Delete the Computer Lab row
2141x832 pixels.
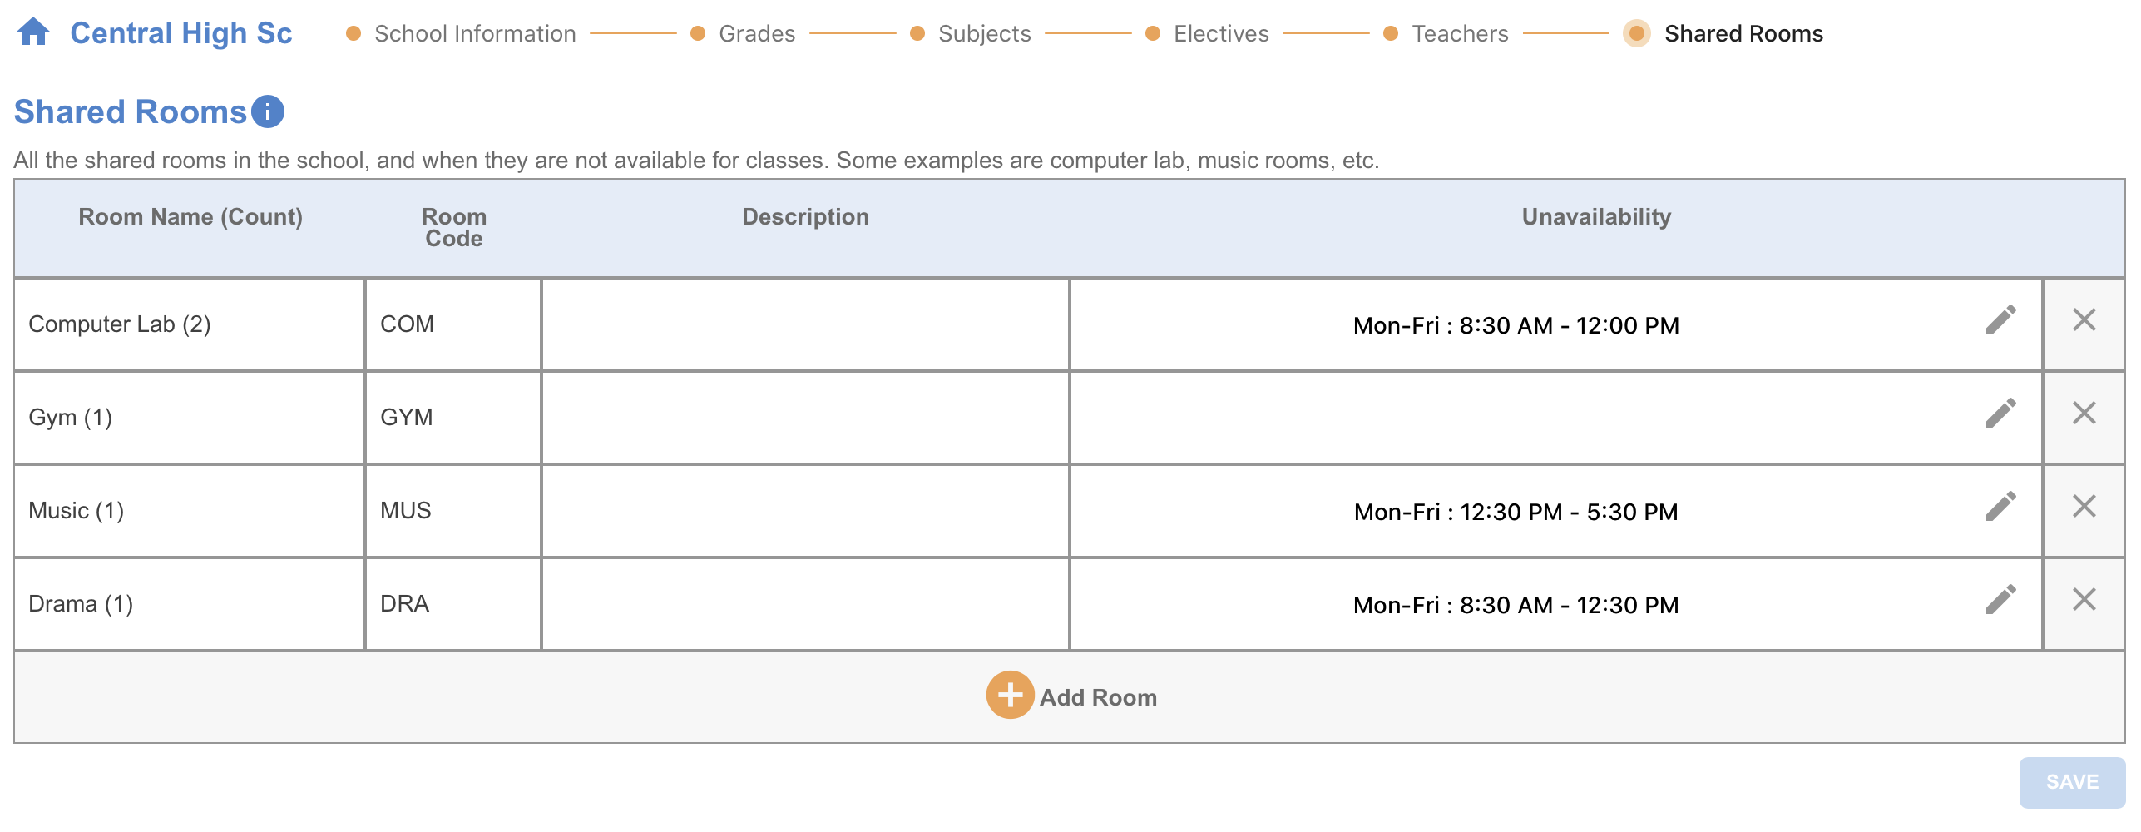coord(2084,320)
